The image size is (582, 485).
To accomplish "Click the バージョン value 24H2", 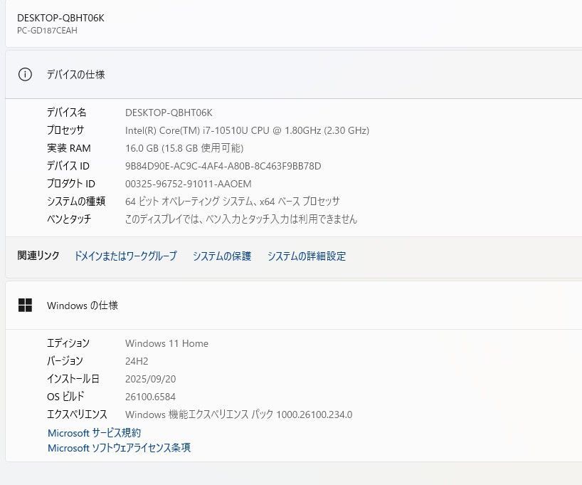I will [136, 361].
